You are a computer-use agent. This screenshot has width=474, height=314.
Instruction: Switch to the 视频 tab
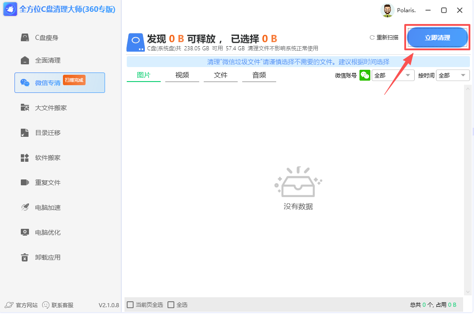pos(182,75)
